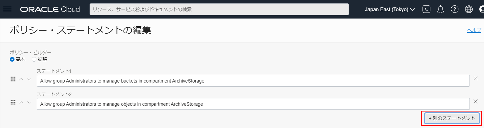Grab the drag handle for ステートメント2
Image resolution: width=484 pixels, height=128 pixels.
[x=13, y=102]
